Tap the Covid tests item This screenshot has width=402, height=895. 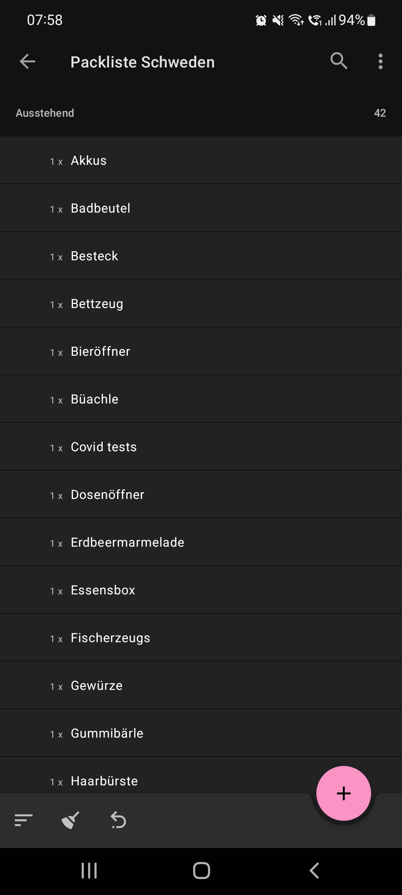(x=201, y=447)
